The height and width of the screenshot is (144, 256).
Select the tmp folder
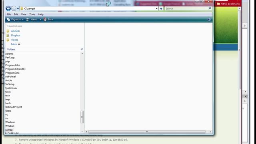8,100
